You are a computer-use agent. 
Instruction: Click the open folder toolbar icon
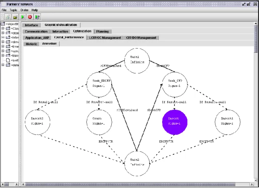pyautogui.click(x=15, y=17)
